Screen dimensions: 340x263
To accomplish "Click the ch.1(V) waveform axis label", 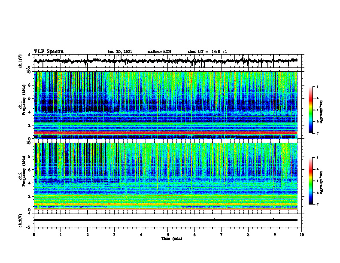I will pyautogui.click(x=21, y=61).
